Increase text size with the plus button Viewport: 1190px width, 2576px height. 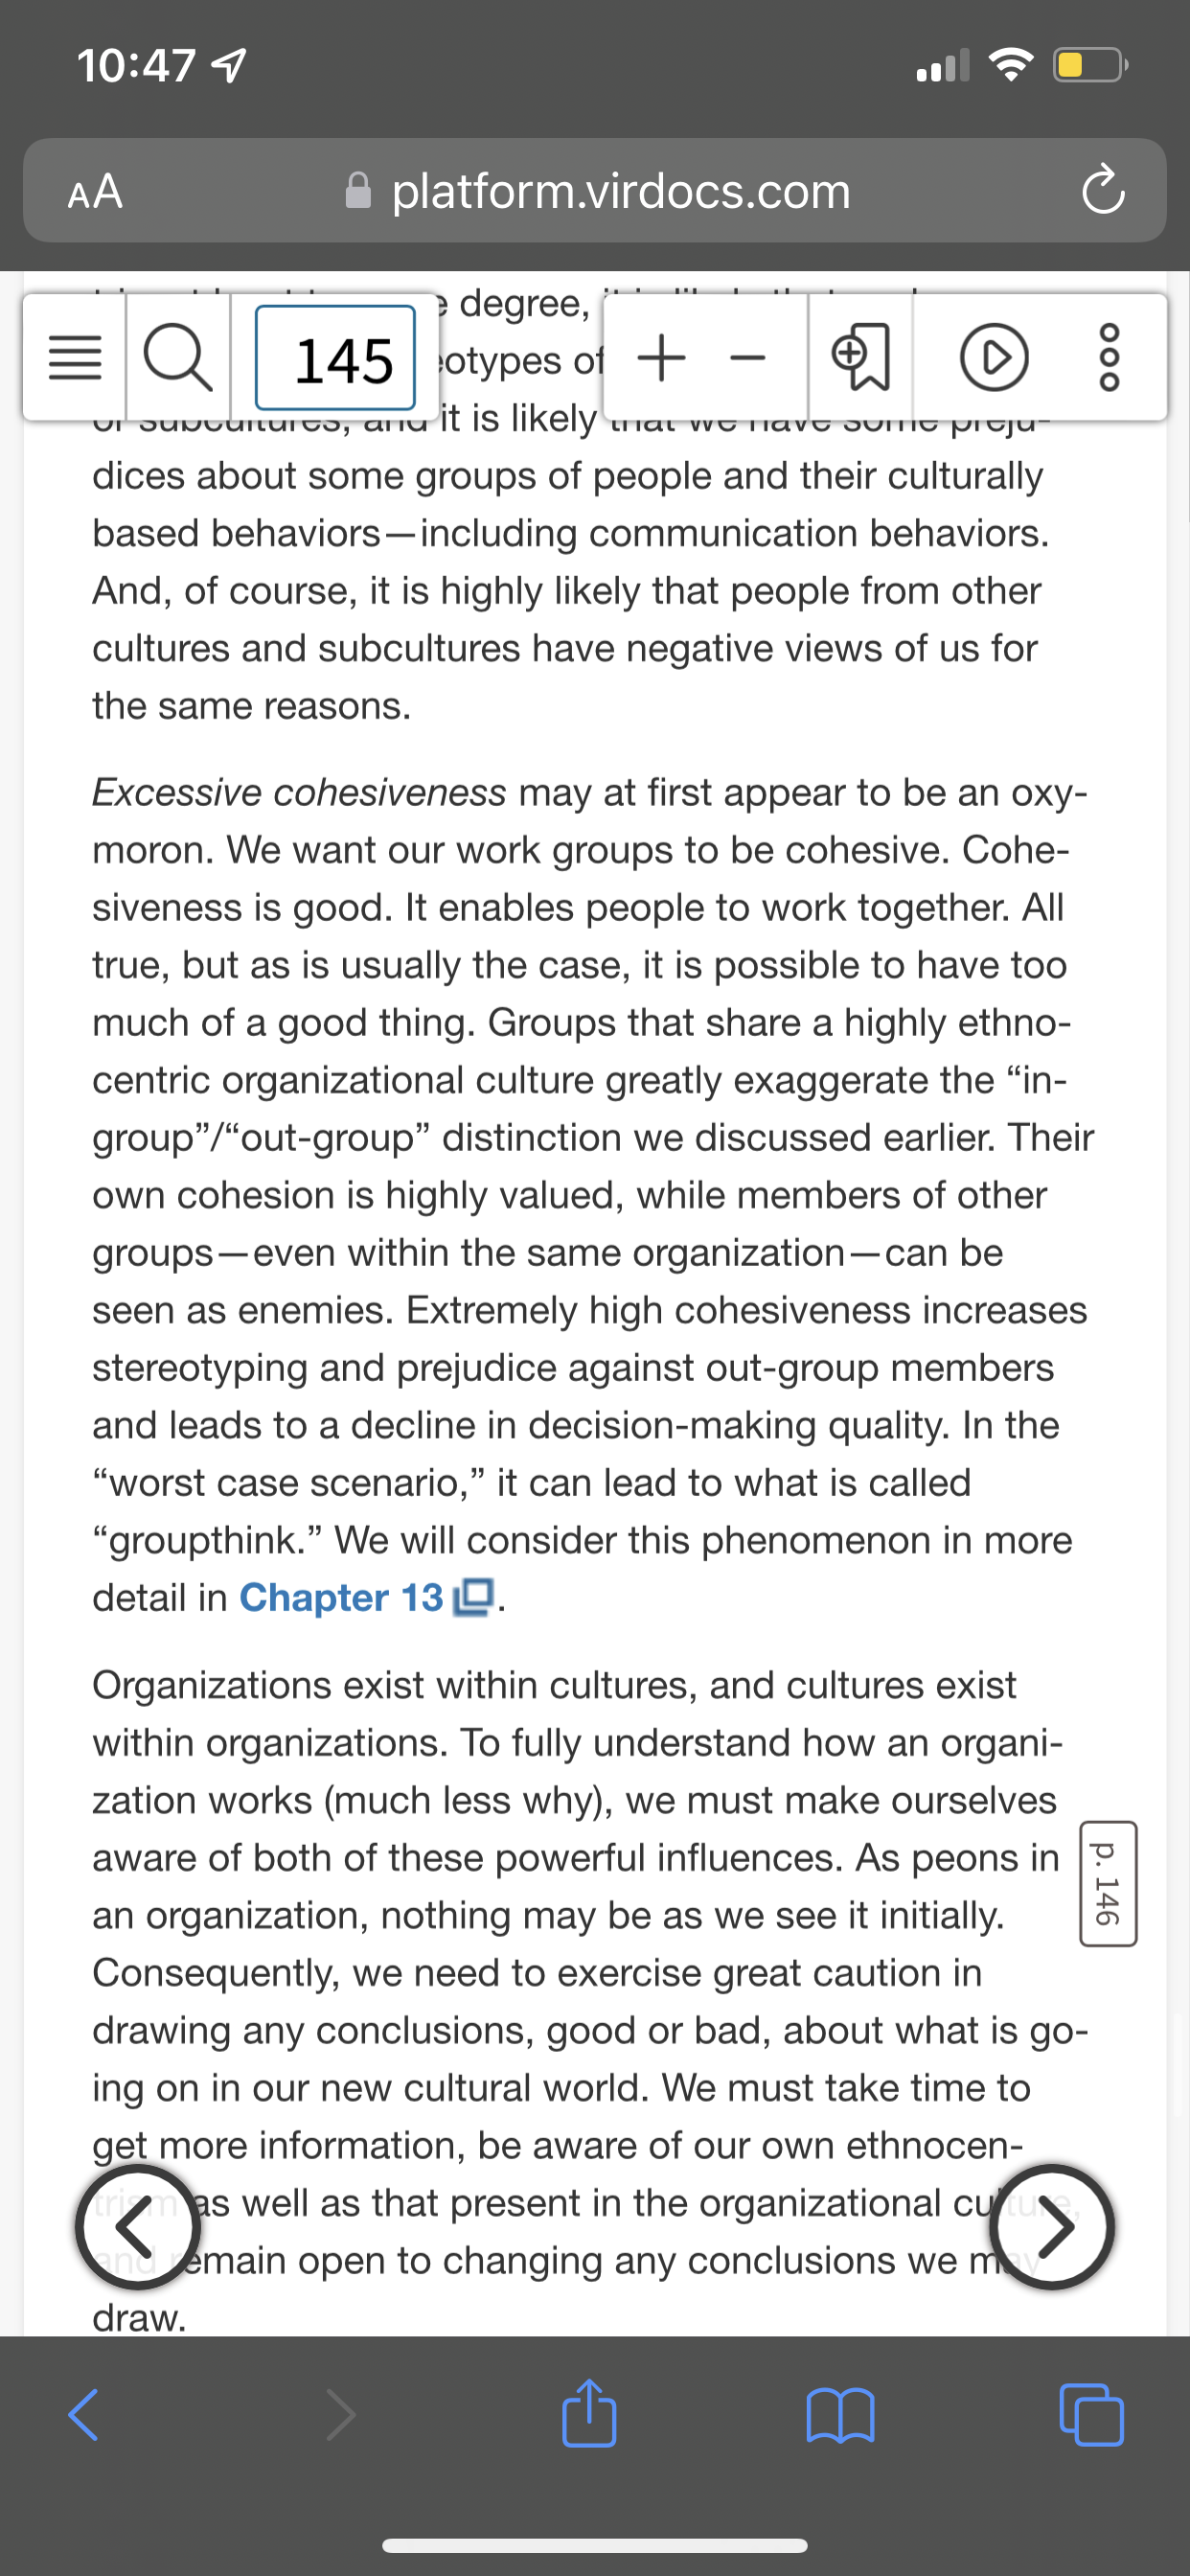click(x=661, y=358)
